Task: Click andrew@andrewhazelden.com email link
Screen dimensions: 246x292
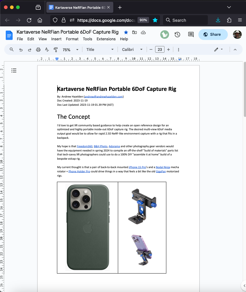Action: [104, 96]
